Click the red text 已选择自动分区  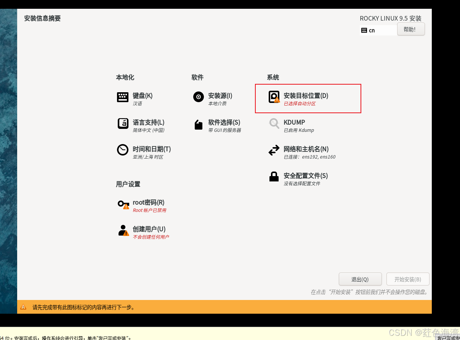coord(300,104)
